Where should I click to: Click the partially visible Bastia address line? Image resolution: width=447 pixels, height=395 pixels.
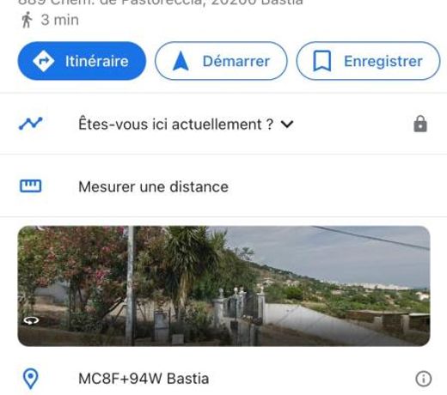click(161, 3)
